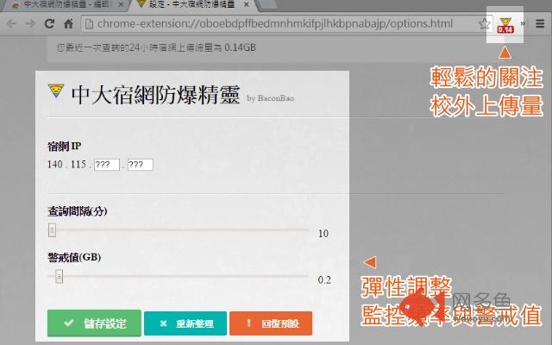Image resolution: width=552 pixels, height=345 pixels.
Task: Bookmark this page with the star
Action: [485, 24]
